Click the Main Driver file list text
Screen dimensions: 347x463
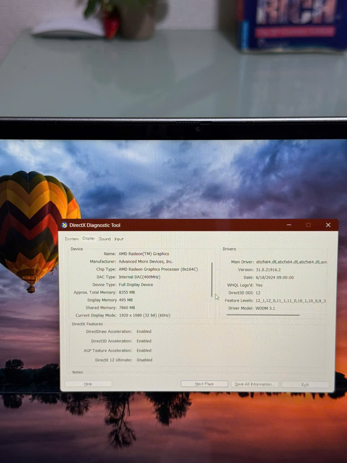[291, 262]
